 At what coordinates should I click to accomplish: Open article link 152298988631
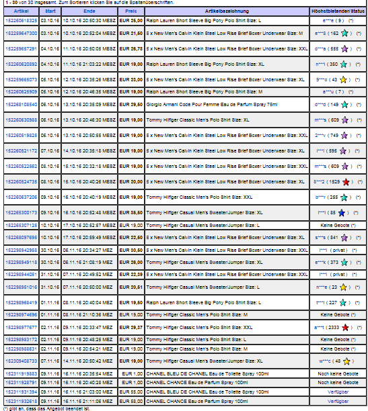click(x=22, y=349)
